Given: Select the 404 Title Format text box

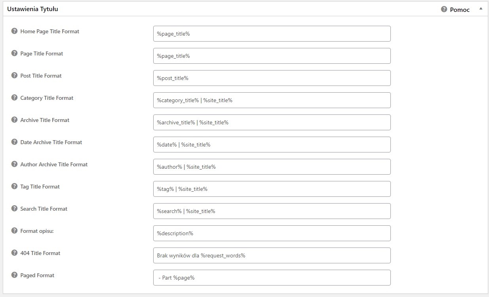Looking at the screenshot, I should pos(272,255).
